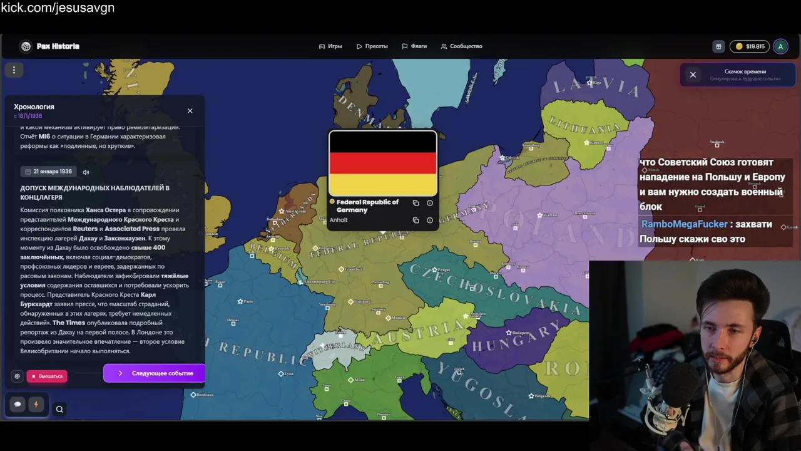
Task: Click the German flag image
Action: point(383,164)
